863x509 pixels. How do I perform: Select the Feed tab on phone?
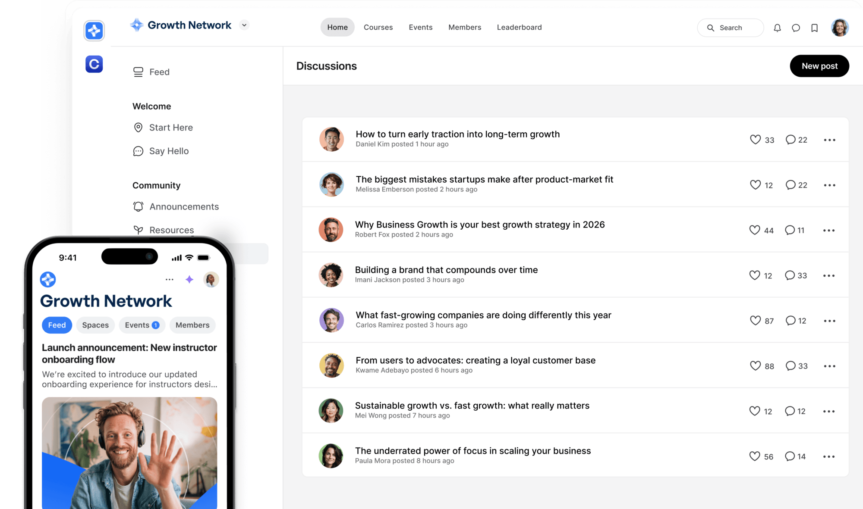(57, 325)
